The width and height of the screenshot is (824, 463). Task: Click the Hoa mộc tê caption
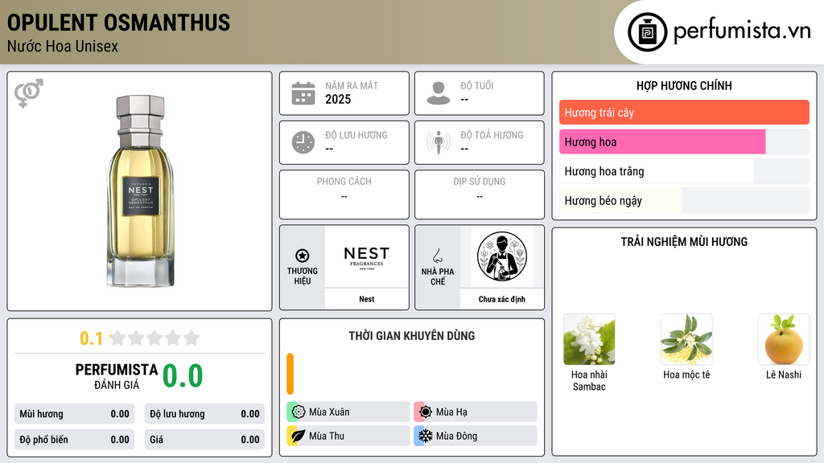coord(686,375)
